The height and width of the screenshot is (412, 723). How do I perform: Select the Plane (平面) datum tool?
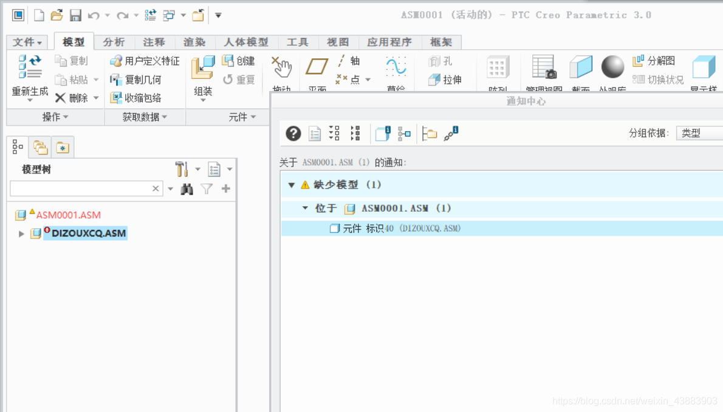pyautogui.click(x=317, y=67)
